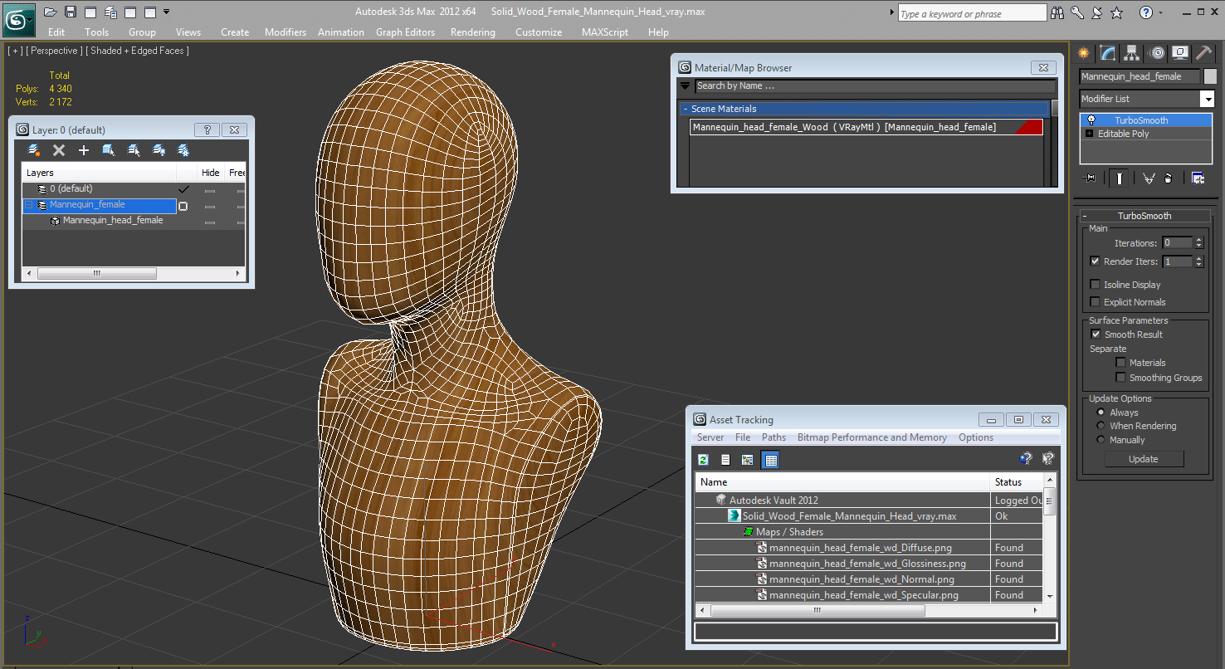Open the Rendering menu
This screenshot has height=669, width=1225.
pos(472,32)
